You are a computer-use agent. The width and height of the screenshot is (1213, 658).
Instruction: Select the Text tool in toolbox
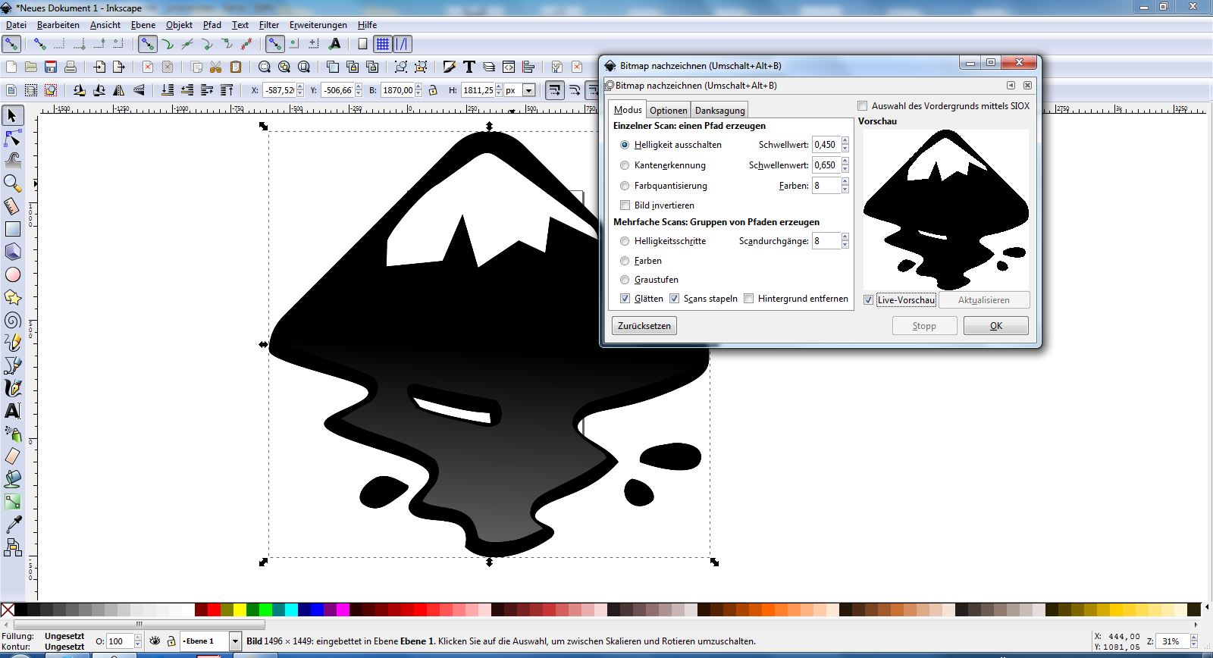(12, 411)
